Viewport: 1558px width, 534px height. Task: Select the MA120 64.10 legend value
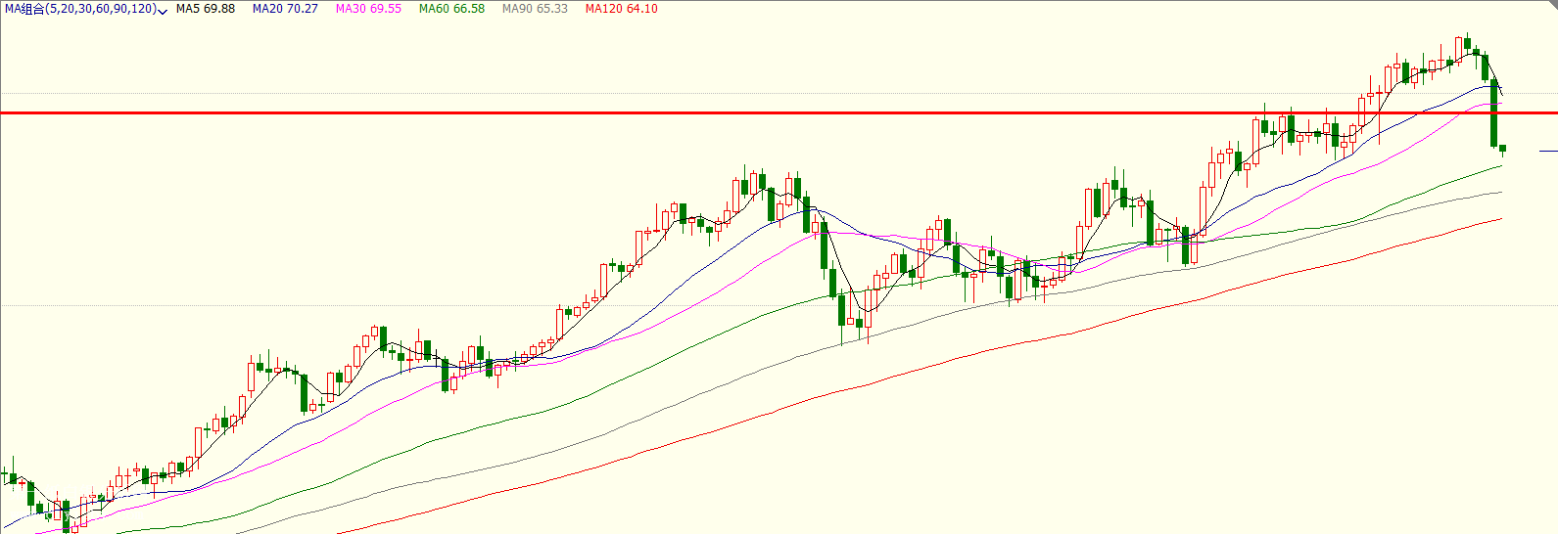click(x=621, y=9)
